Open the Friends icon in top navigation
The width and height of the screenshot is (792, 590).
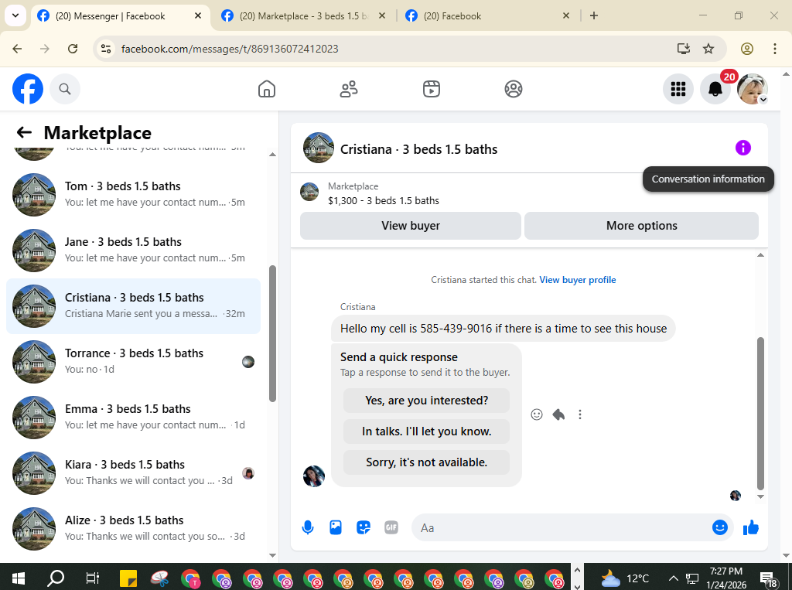click(x=349, y=89)
